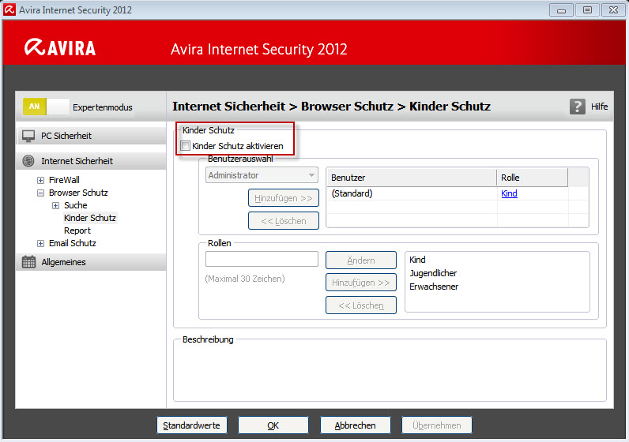This screenshot has height=442, width=629.
Task: Click the Avira logo in the red banner
Action: tap(60, 47)
